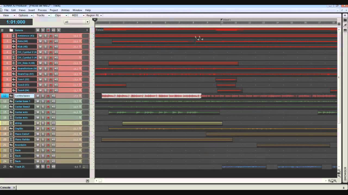Click the Ambience track type icon
Viewport: 348px width, 195px height.
pyautogui.click(x=14, y=36)
